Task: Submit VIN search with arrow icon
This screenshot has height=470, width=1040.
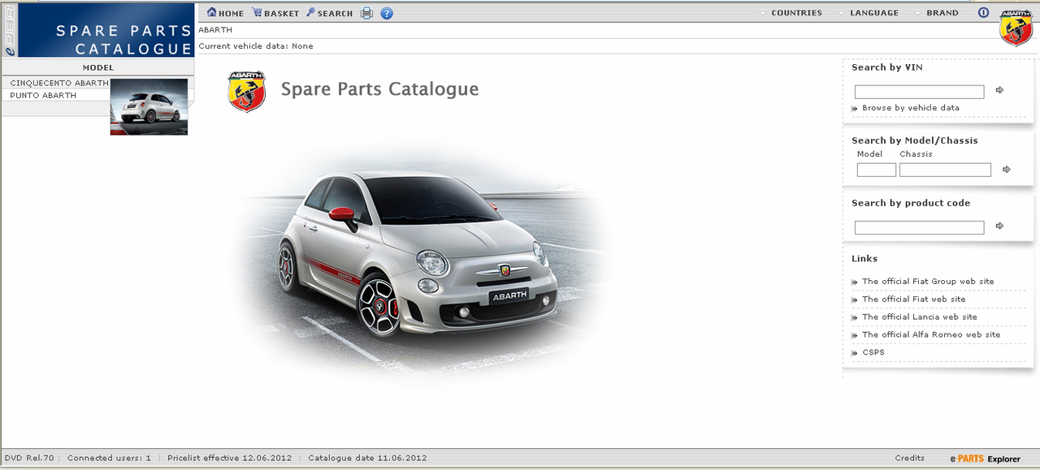Action: tap(999, 90)
